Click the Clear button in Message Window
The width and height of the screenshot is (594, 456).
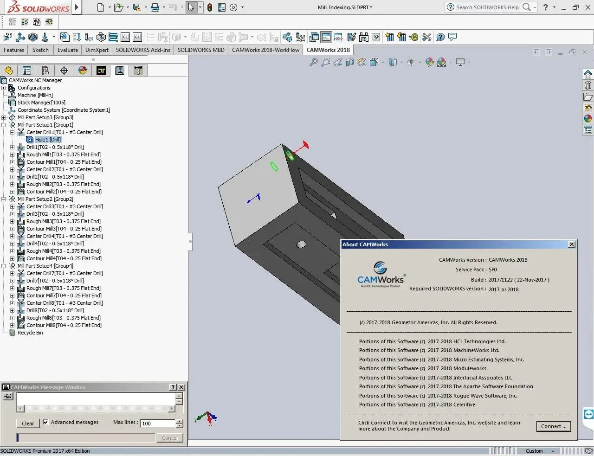pos(28,424)
